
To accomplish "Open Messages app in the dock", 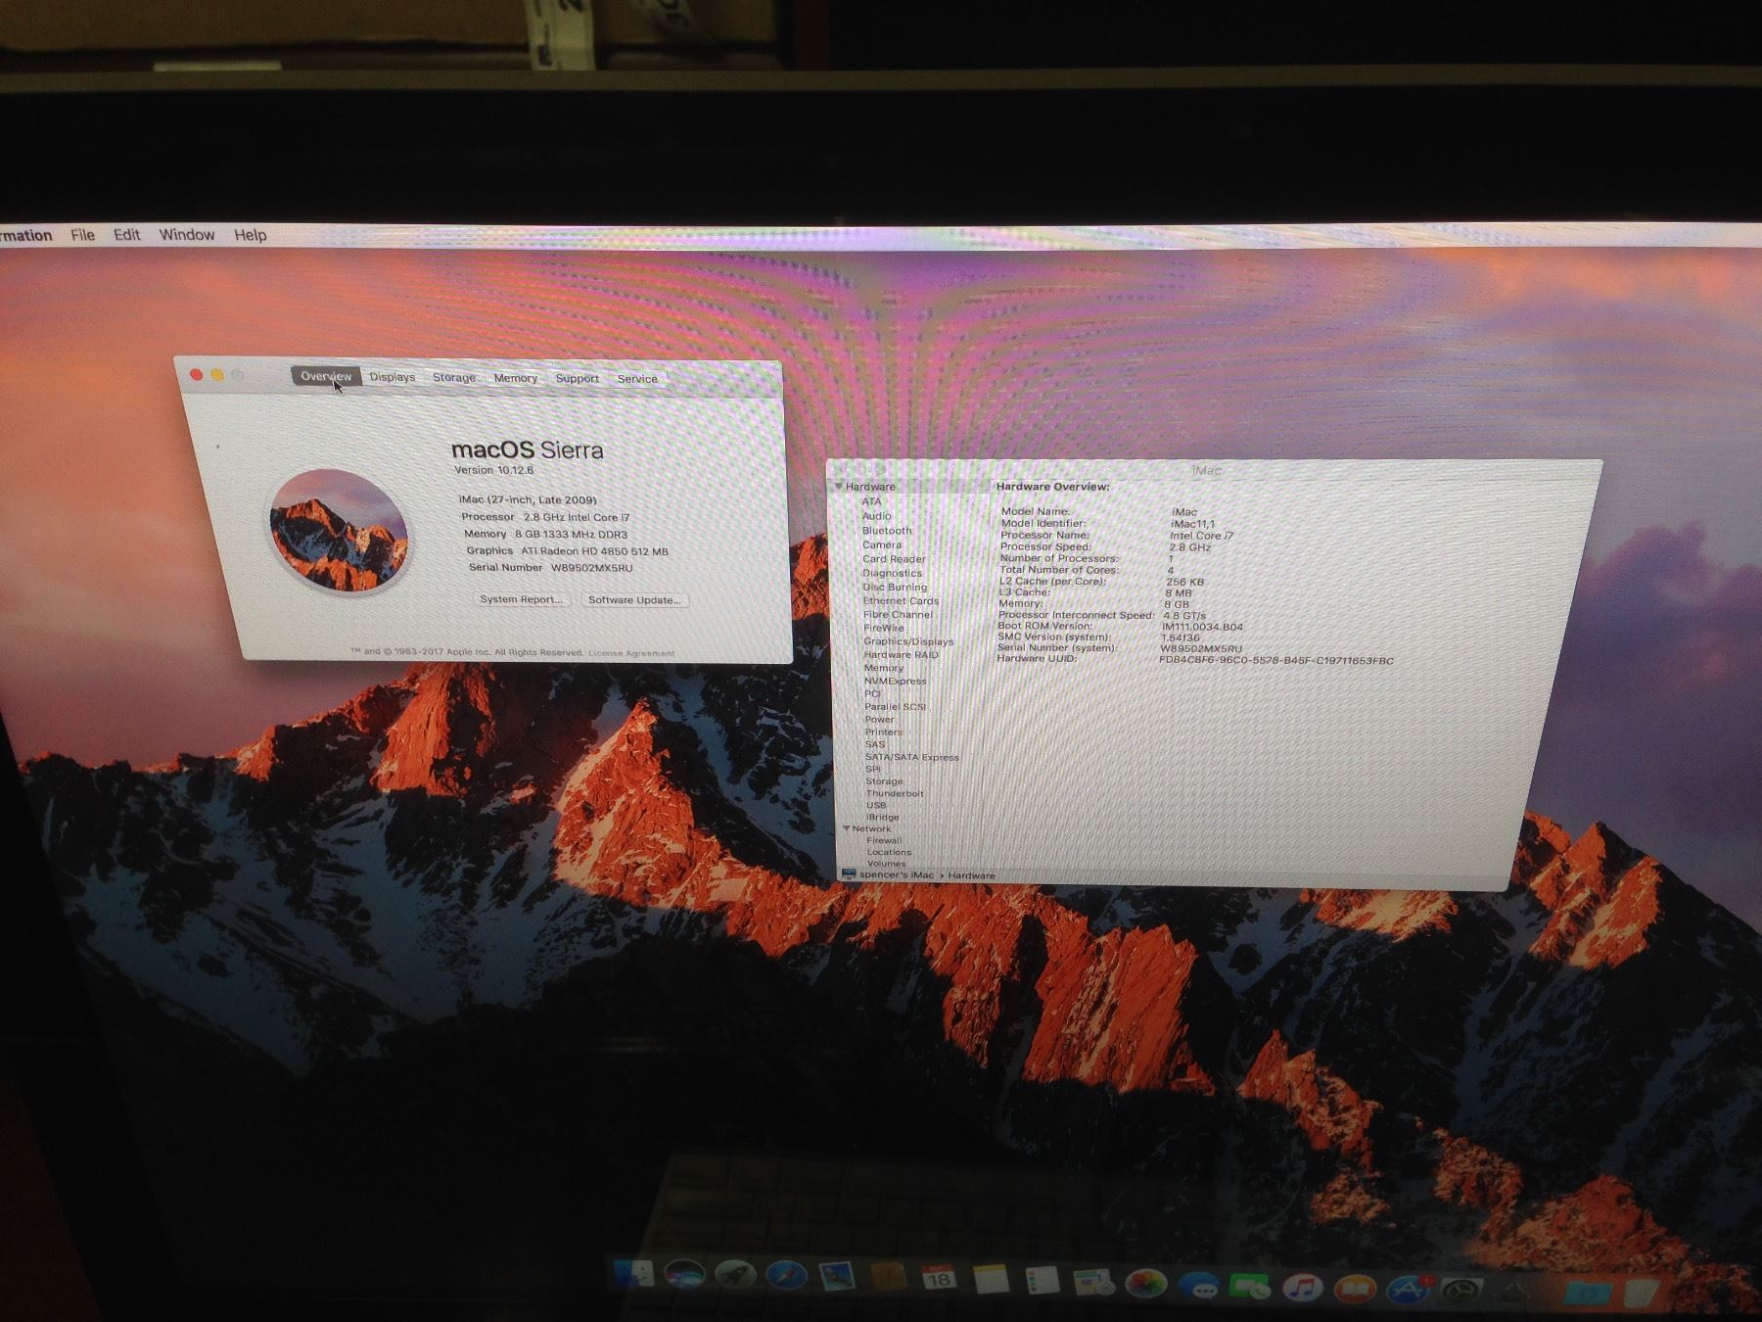I will coord(1197,1285).
